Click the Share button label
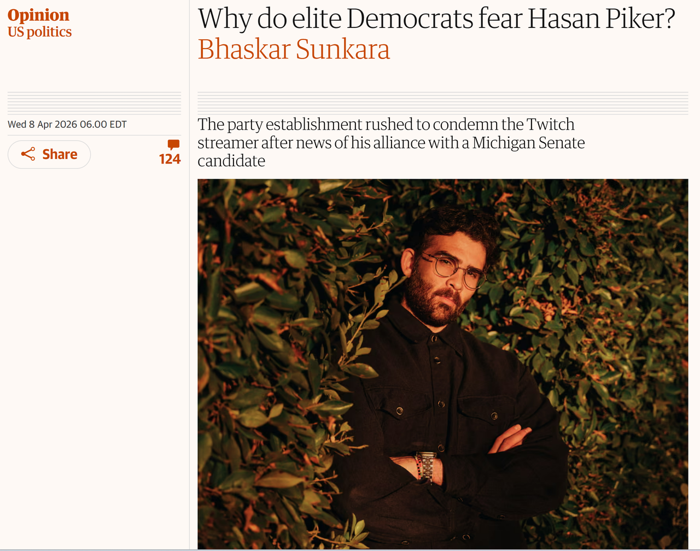Screen dimensions: 700x551 [60, 154]
